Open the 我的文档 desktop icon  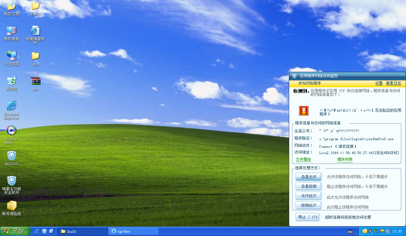pyautogui.click(x=11, y=8)
